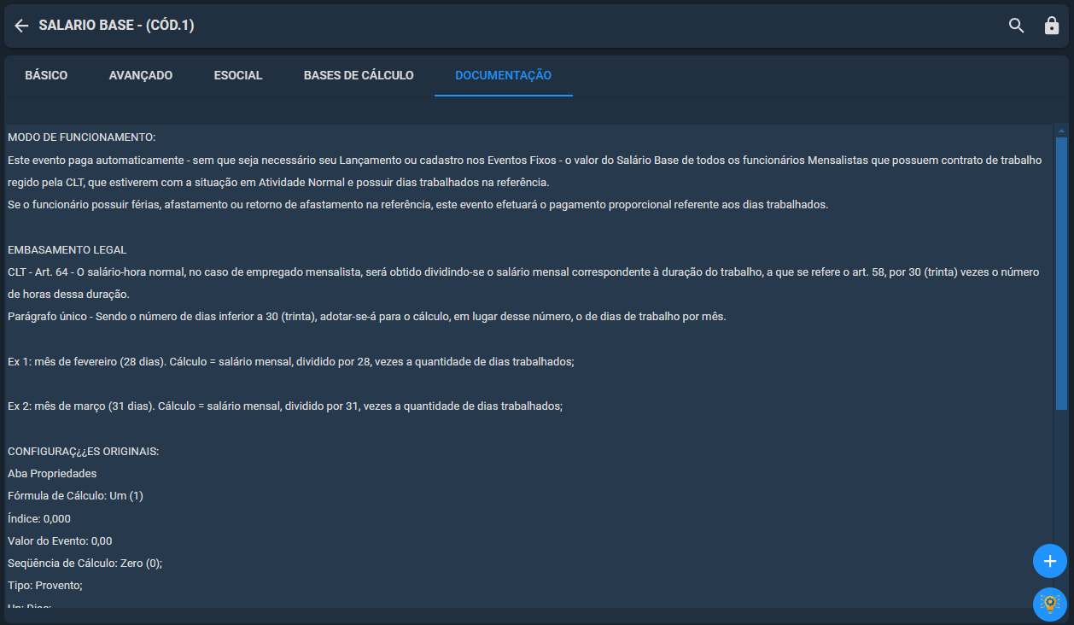
Task: Select the ESOCIAL tab
Action: coord(238,75)
